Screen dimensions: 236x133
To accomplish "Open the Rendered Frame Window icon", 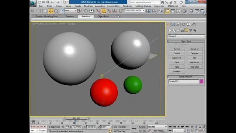I will 197,11.
